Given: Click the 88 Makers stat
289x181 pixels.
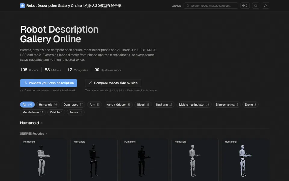Looking at the screenshot, I should pyautogui.click(x=53, y=70).
